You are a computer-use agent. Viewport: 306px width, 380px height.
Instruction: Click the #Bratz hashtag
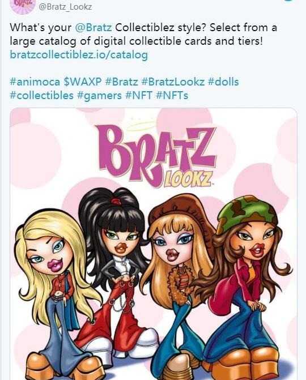(121, 82)
